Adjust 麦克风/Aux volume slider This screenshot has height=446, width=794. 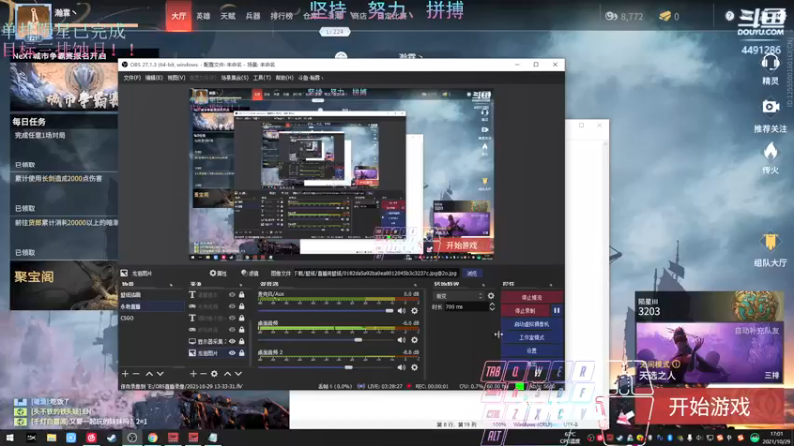coord(389,311)
